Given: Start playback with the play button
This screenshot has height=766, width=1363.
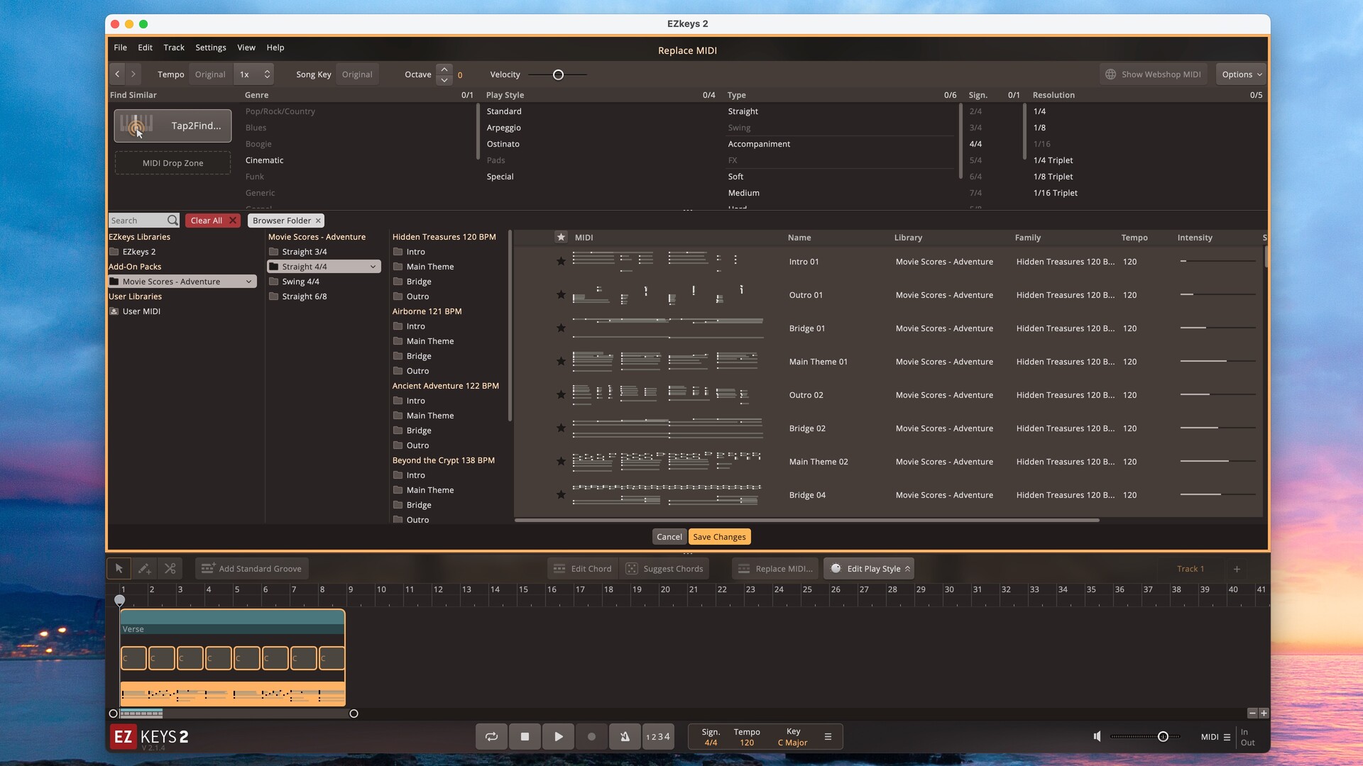Looking at the screenshot, I should pos(558,736).
